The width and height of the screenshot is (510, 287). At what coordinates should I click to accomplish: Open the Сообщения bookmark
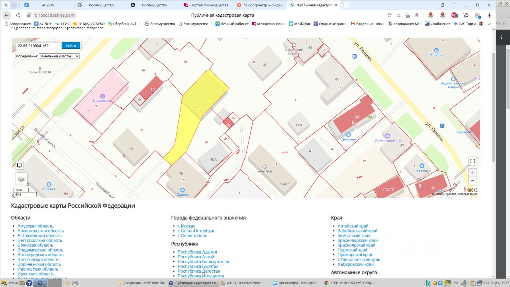[x=437, y=24]
